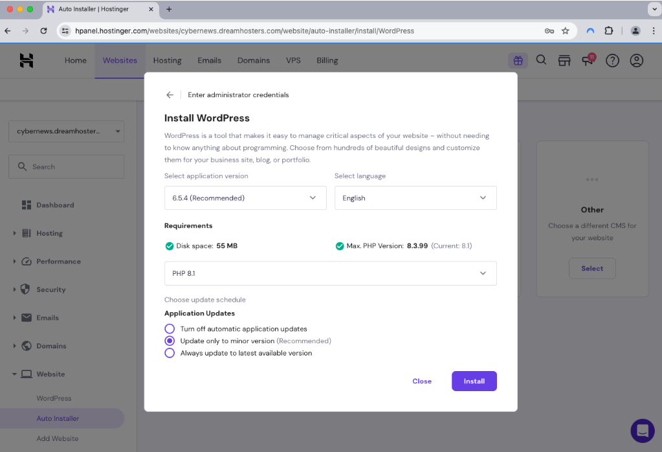Open the PHP 8.1 version dropdown

(x=330, y=273)
